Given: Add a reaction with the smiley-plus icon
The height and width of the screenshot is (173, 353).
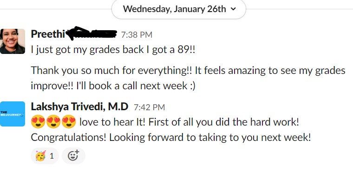Looking at the screenshot, I should pyautogui.click(x=73, y=156).
